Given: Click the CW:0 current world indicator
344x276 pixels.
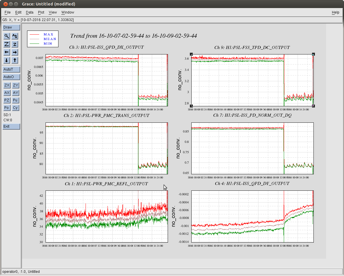Looking at the screenshot, I should pos(8,120).
